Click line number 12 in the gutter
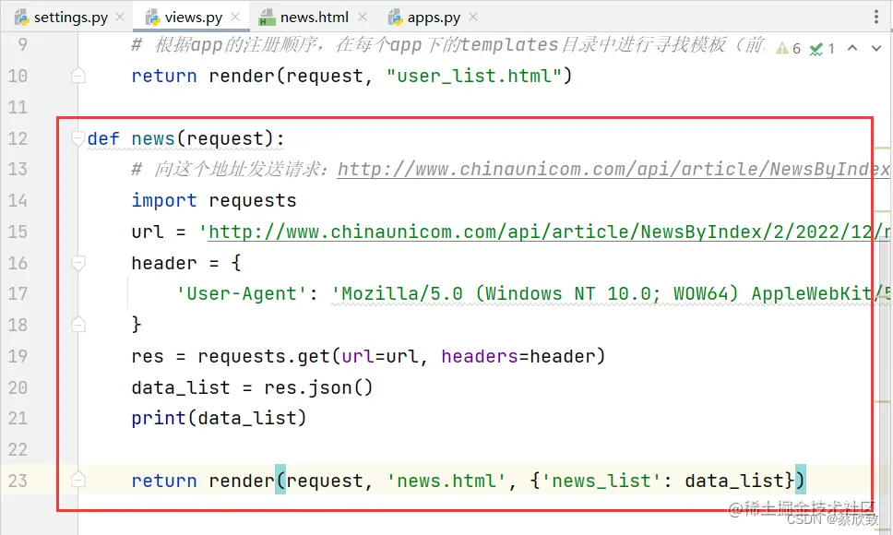This screenshot has width=893, height=535. pyautogui.click(x=18, y=138)
